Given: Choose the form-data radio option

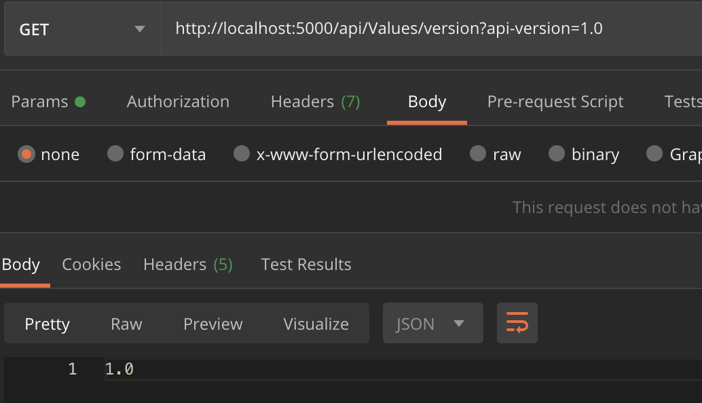Looking at the screenshot, I should click(x=115, y=153).
